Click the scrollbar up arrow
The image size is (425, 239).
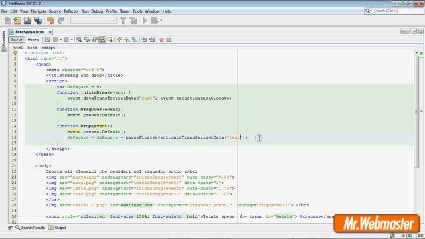coord(416,53)
